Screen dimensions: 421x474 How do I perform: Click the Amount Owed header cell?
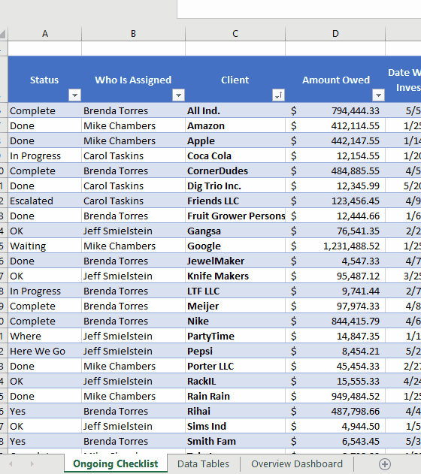335,79
